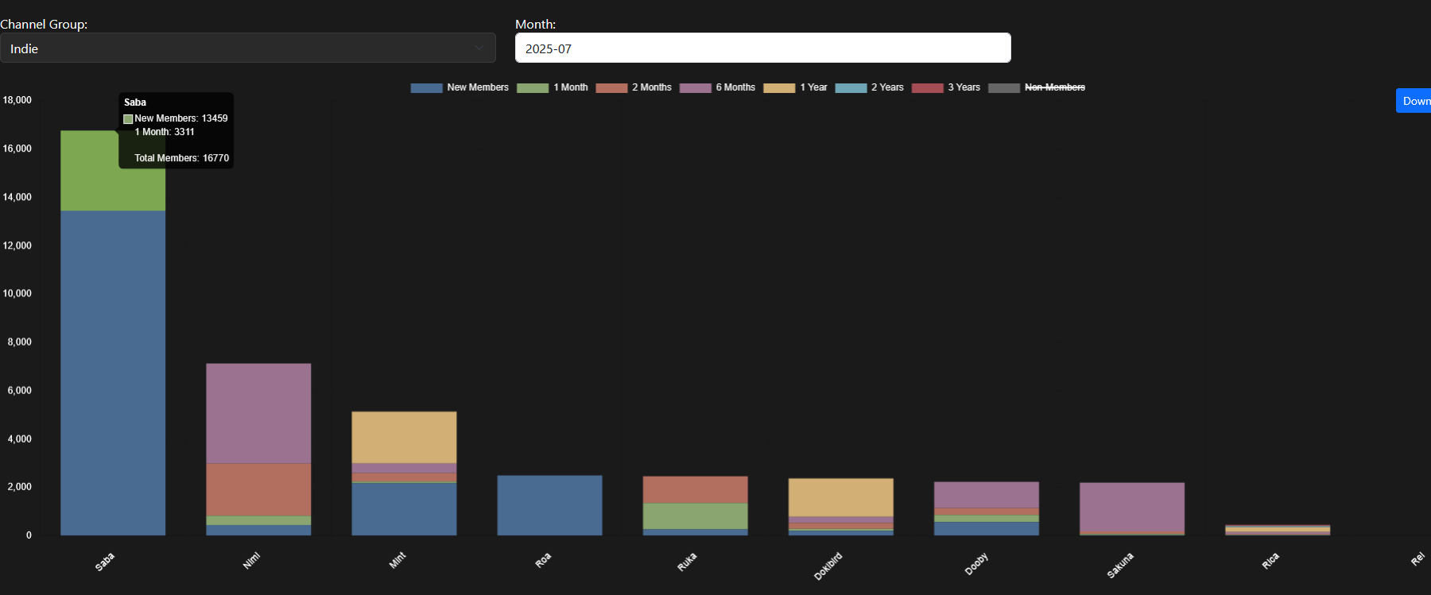Click the 1 Month legend label
Image resolution: width=1431 pixels, height=595 pixels.
[x=571, y=87]
